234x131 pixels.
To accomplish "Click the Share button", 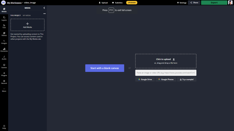I will point(194,3).
